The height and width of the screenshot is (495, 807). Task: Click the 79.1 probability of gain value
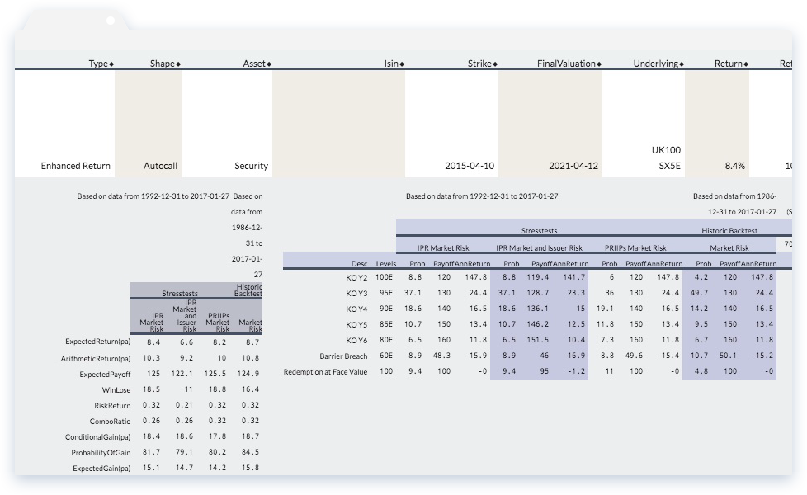[x=184, y=452]
